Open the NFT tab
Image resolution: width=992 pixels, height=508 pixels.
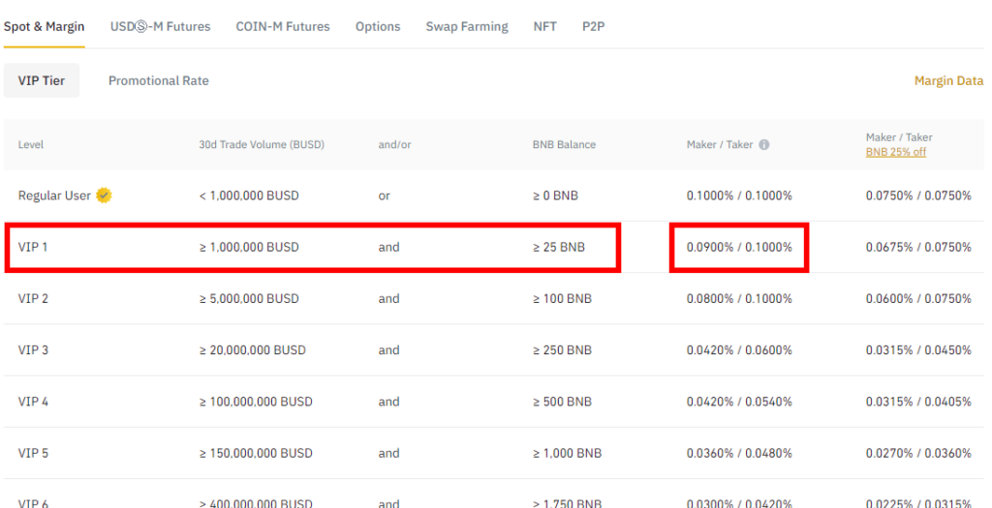pyautogui.click(x=544, y=26)
